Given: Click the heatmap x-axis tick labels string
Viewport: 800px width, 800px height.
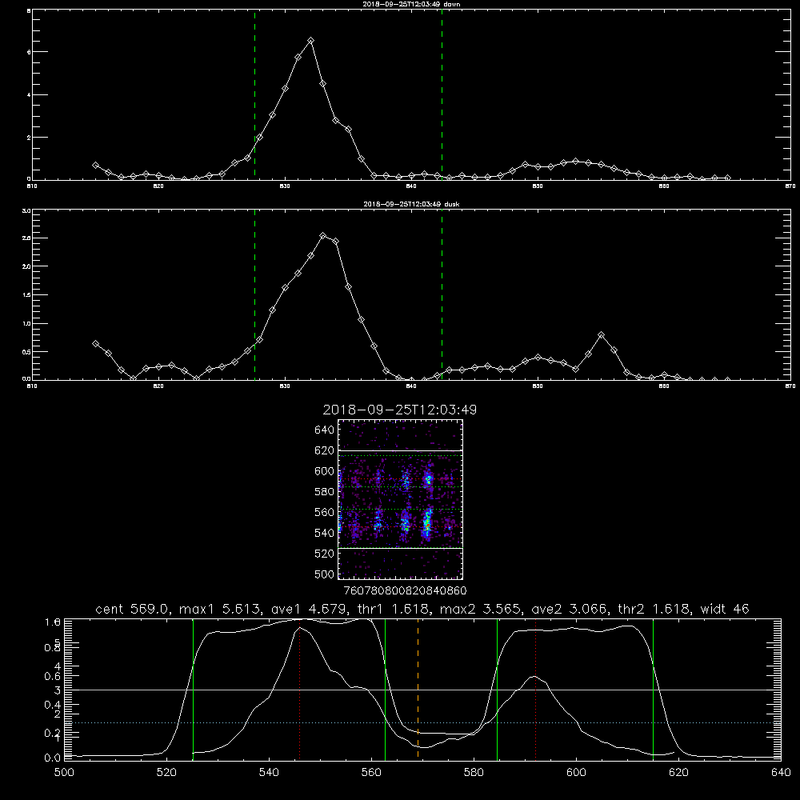Looking at the screenshot, I should pos(405,590).
